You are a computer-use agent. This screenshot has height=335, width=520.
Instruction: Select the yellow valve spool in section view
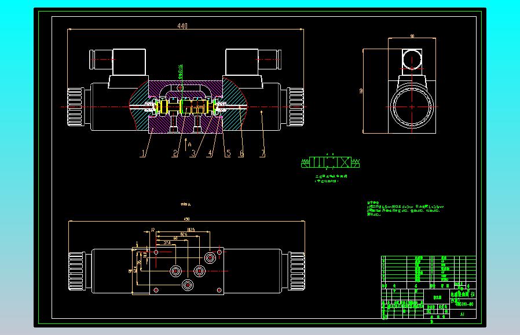tap(184, 106)
